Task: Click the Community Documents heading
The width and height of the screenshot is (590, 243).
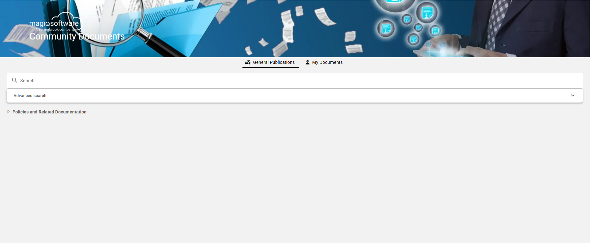Action: tap(77, 36)
